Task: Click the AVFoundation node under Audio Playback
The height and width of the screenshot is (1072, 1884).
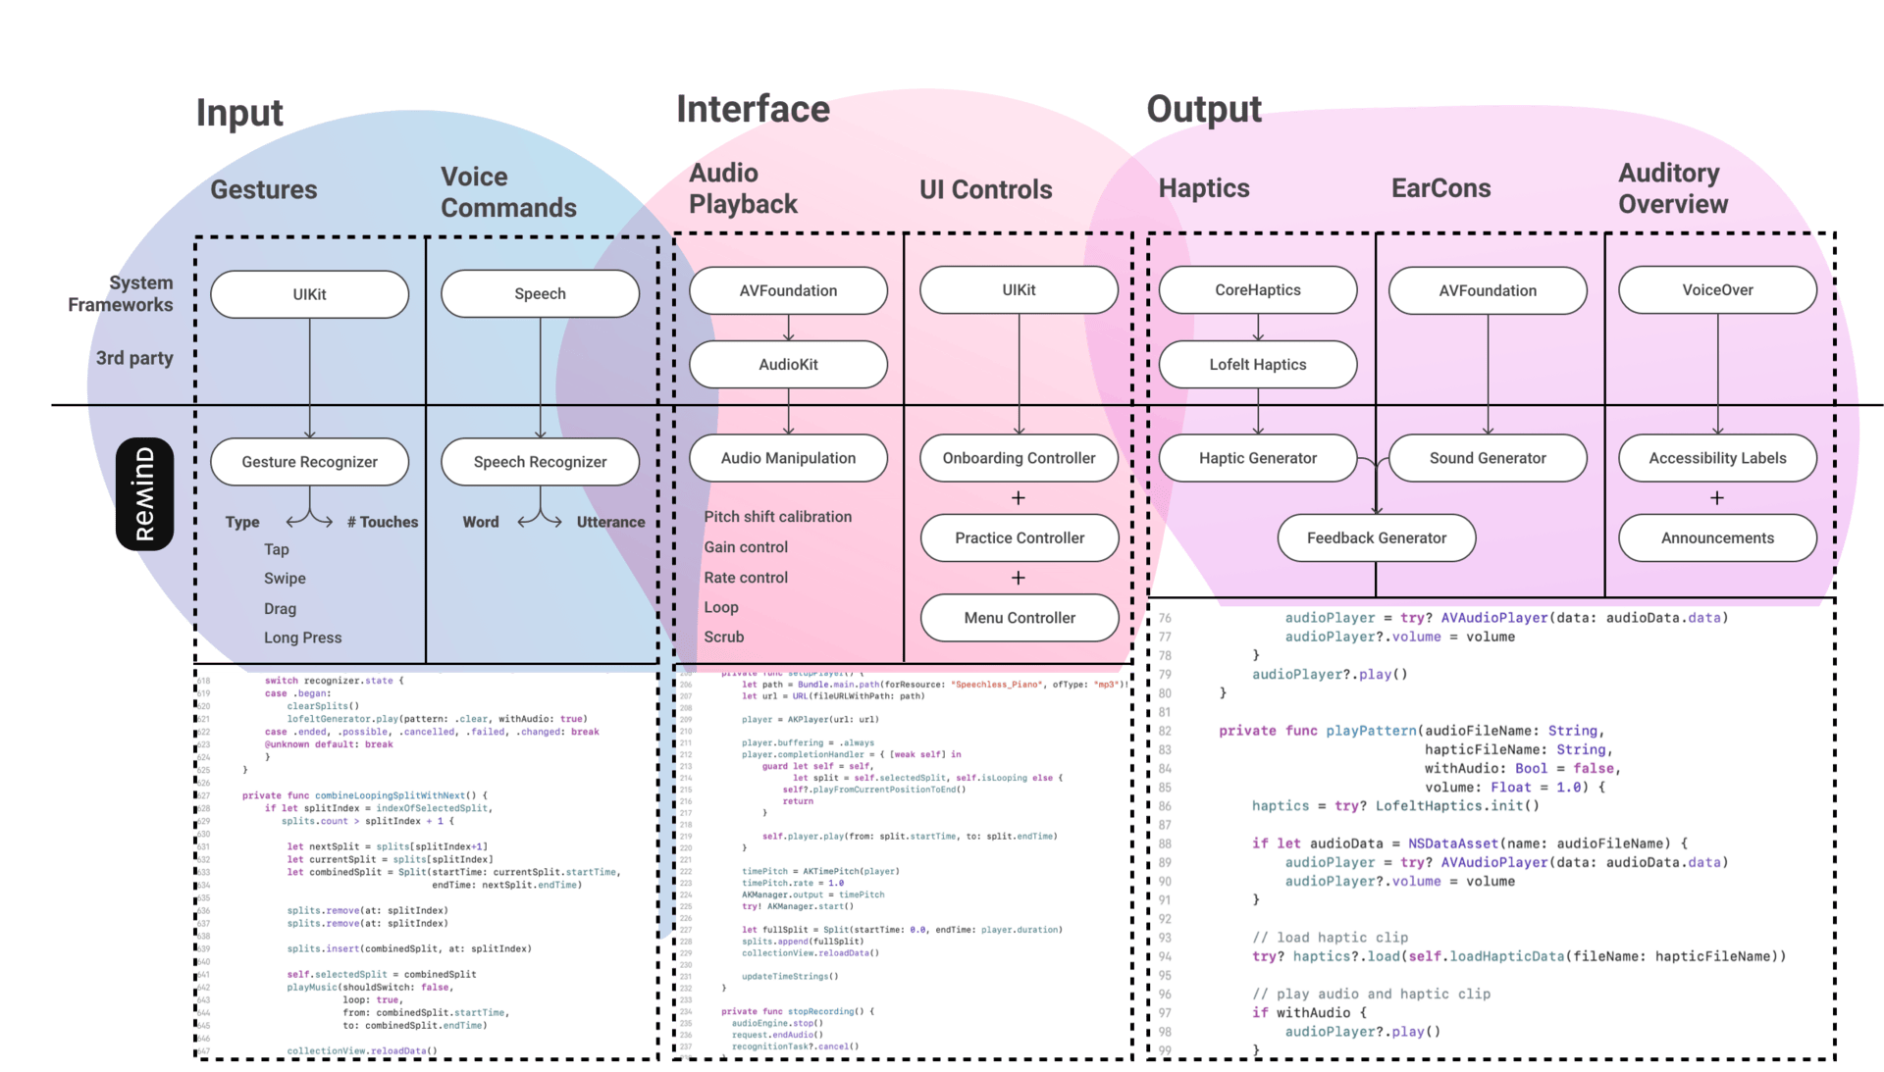Action: (x=788, y=290)
